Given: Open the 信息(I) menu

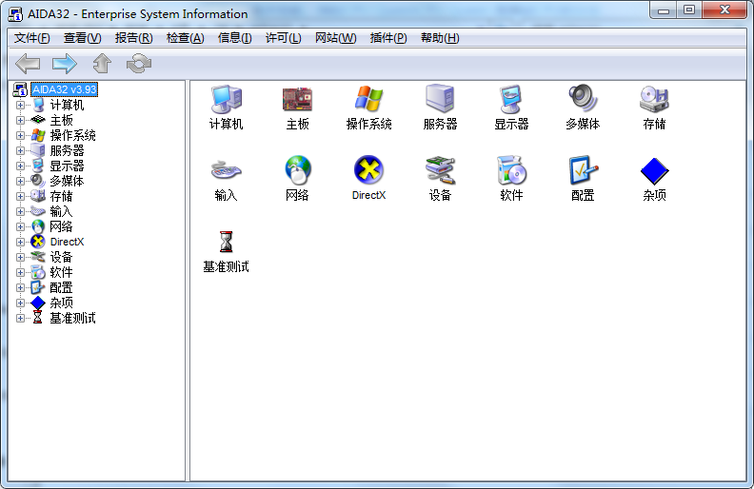Looking at the screenshot, I should click(234, 38).
